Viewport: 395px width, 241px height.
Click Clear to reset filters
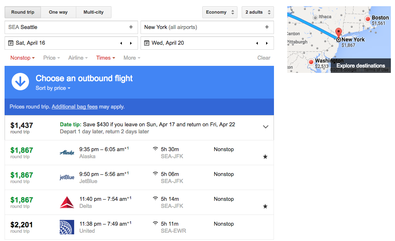(x=264, y=58)
